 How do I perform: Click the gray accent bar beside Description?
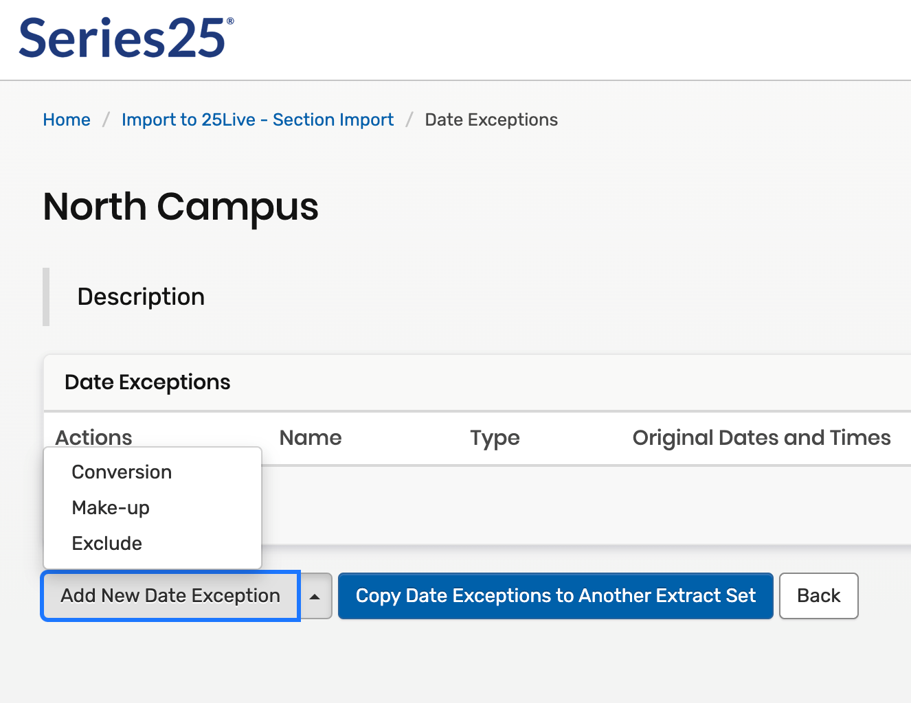pyautogui.click(x=46, y=297)
